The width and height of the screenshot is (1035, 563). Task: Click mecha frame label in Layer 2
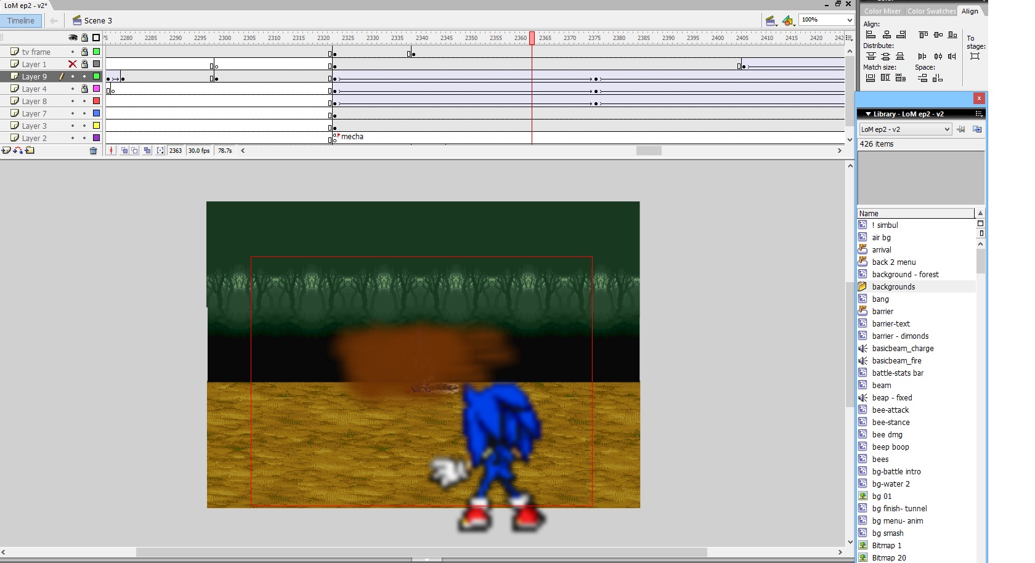[x=352, y=137]
